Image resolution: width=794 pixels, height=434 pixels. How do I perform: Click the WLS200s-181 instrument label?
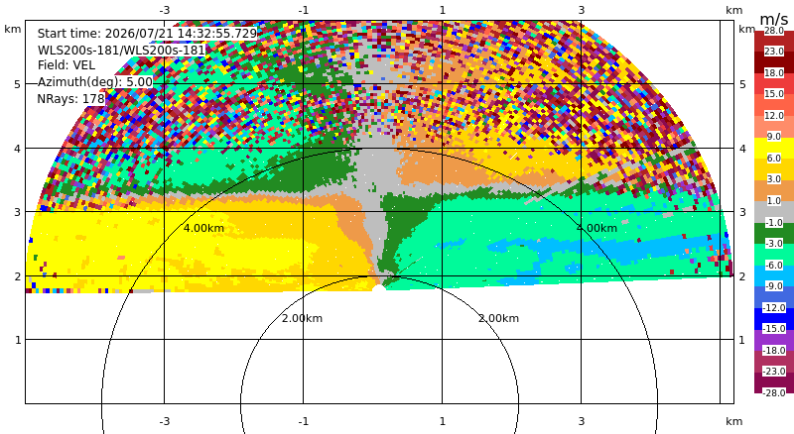click(x=121, y=51)
